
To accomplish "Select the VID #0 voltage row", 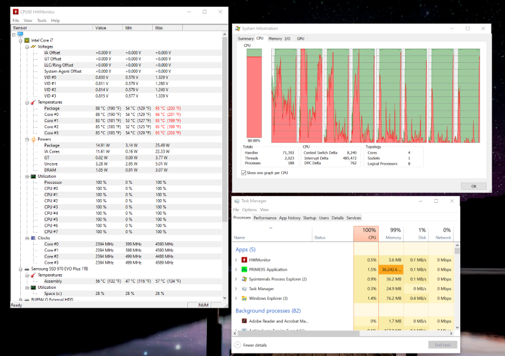I will (x=132, y=78).
